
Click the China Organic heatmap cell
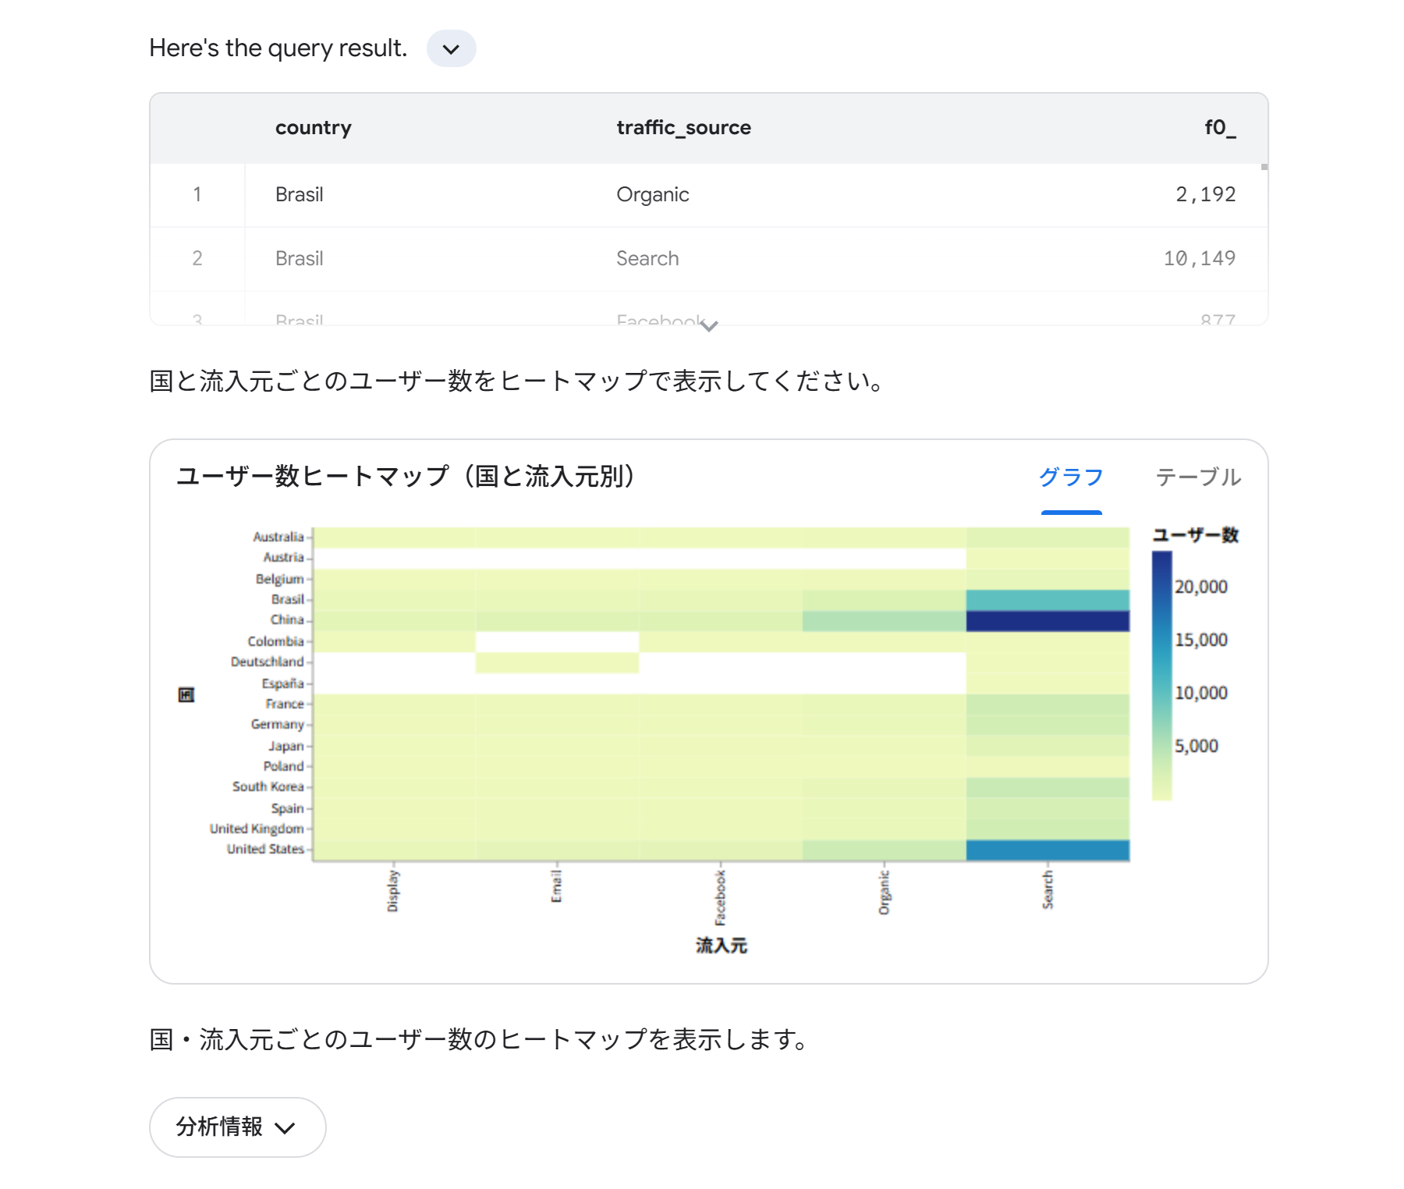884,621
